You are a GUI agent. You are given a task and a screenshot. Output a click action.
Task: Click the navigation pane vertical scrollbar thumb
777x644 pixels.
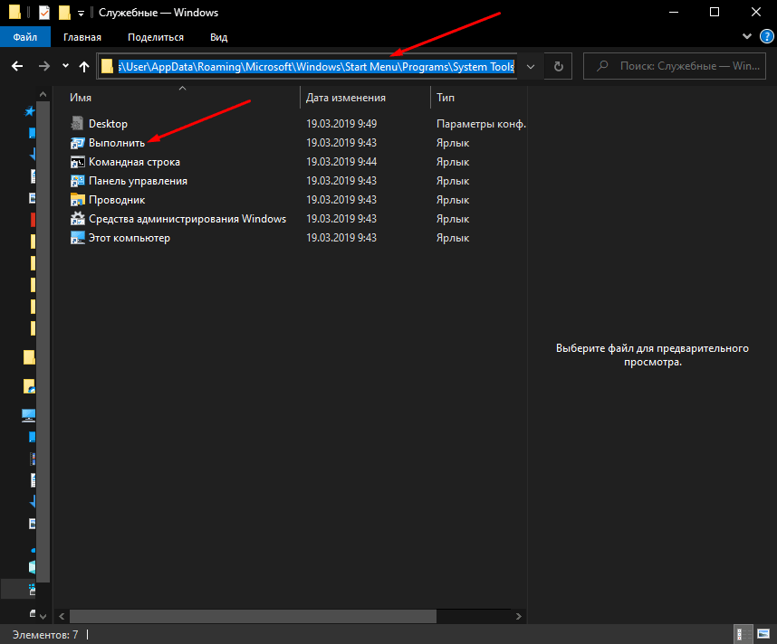[43, 342]
